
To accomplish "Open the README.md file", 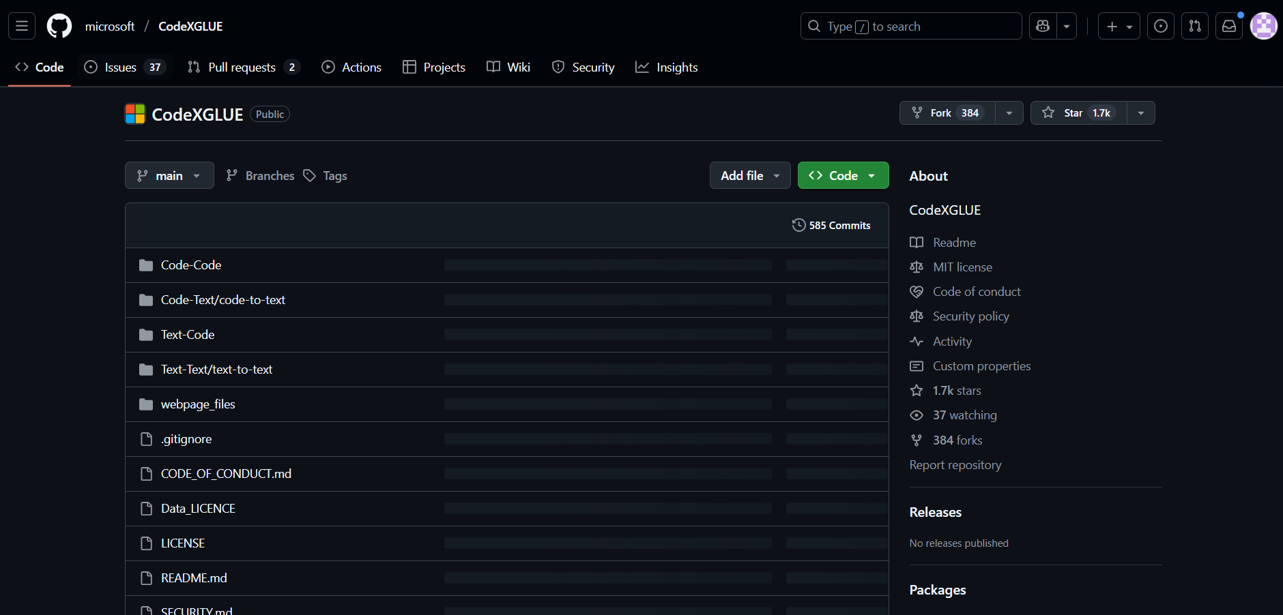I will click(194, 578).
